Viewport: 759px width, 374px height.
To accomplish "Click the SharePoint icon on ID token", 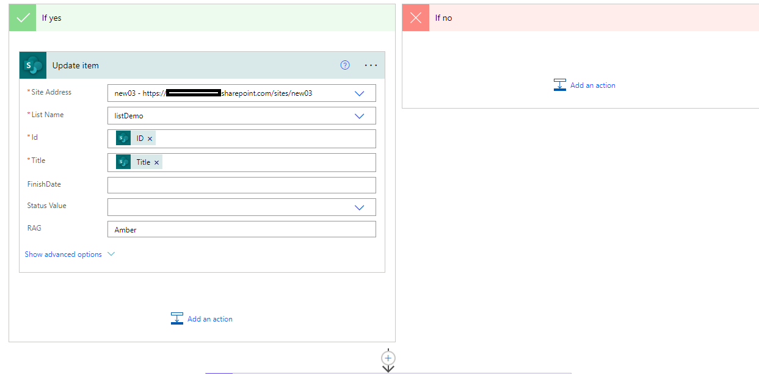I will pyautogui.click(x=123, y=138).
